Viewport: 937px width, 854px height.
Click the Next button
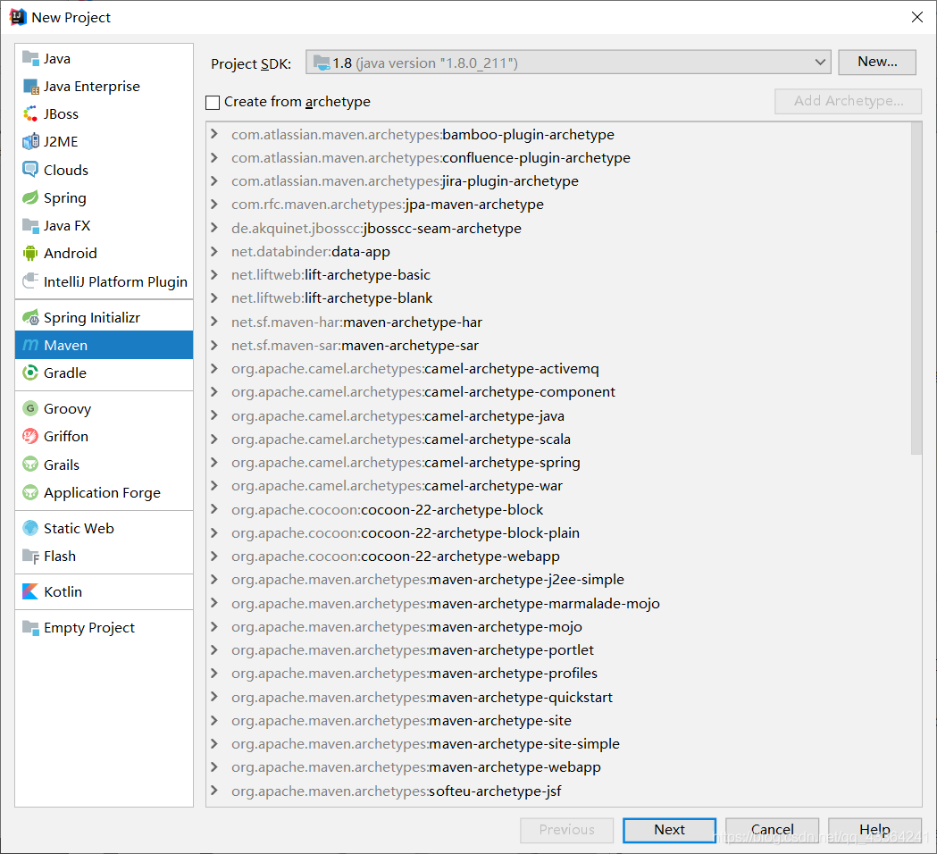point(669,830)
